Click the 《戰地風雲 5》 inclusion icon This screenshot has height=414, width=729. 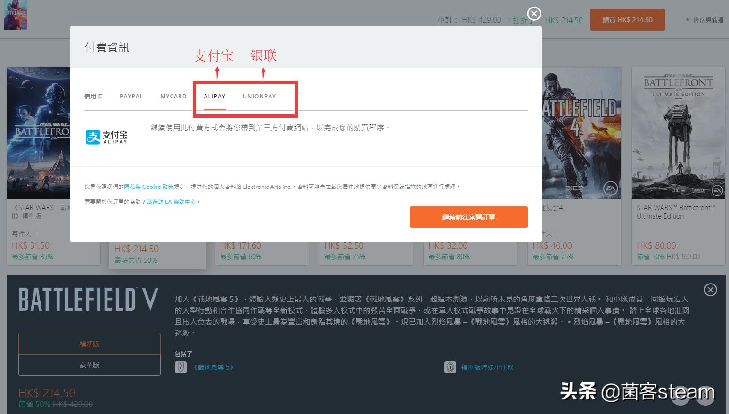coord(181,367)
